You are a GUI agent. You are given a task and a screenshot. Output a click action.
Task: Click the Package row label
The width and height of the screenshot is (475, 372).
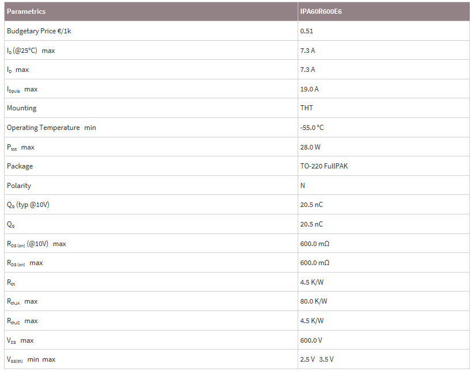pyautogui.click(x=20, y=166)
